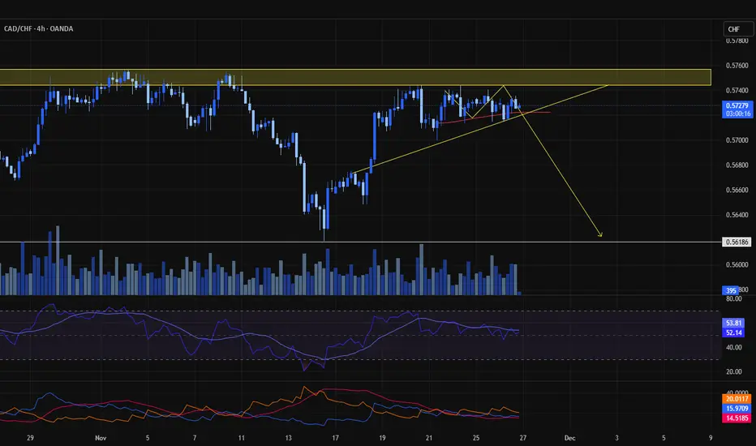This screenshot has width=756, height=446.
Task: Click the volume value label 395
Action: click(731, 291)
